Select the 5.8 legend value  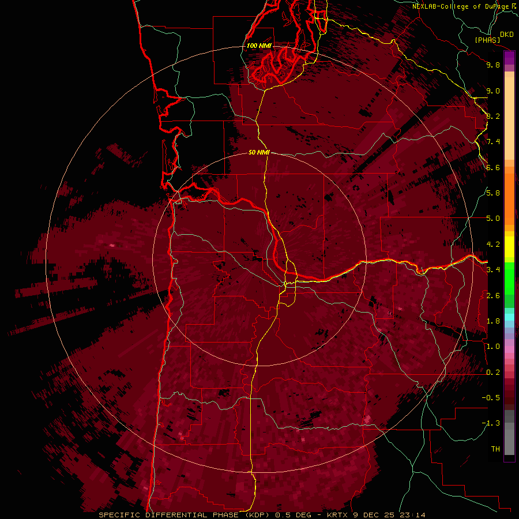click(493, 193)
